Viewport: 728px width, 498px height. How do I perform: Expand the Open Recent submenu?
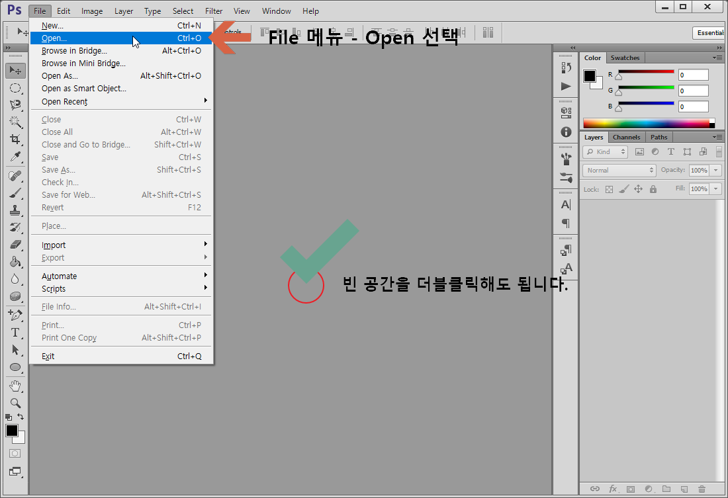[x=121, y=101]
